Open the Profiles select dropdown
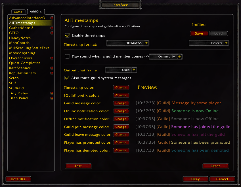This screenshot has height=187, width=241. coord(226,43)
